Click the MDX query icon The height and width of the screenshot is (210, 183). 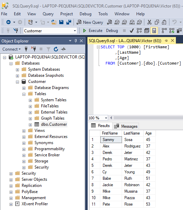[117, 22]
